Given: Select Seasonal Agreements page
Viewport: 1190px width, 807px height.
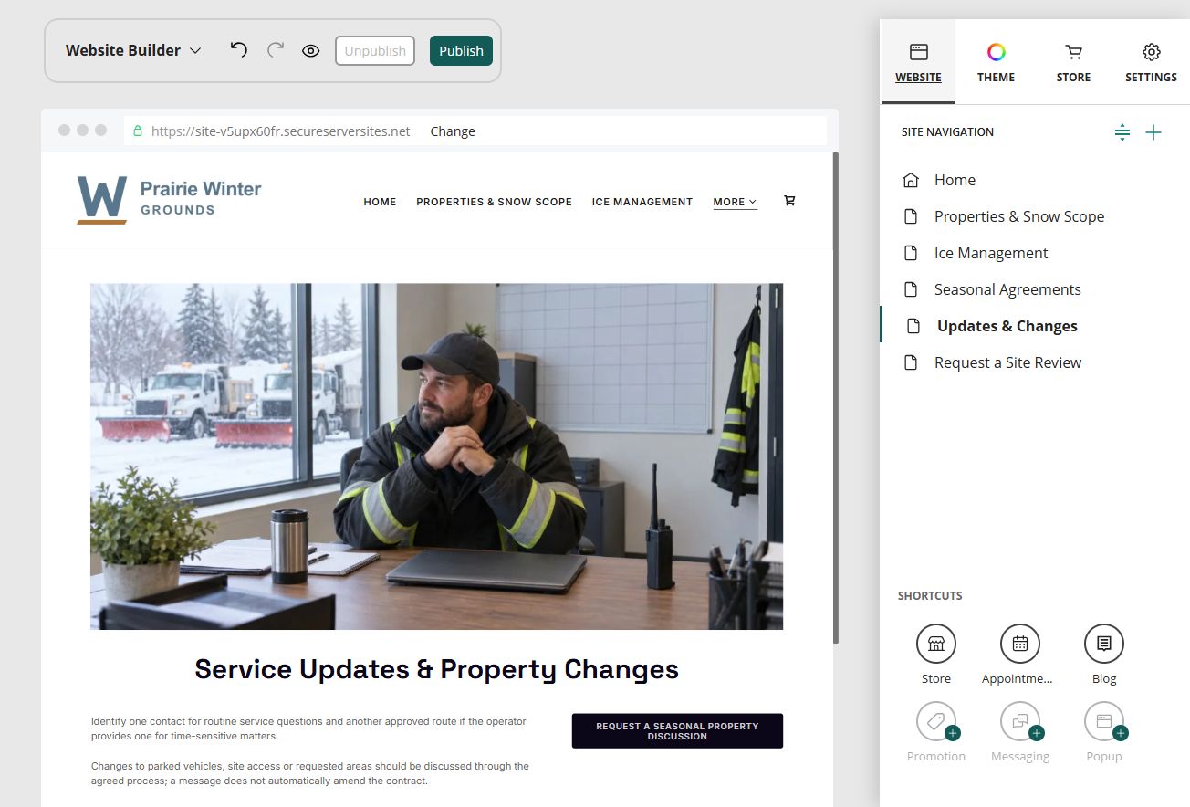Looking at the screenshot, I should pos(1035,289).
